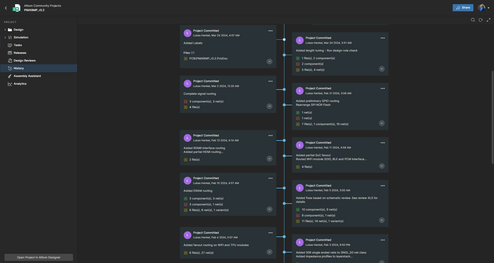Collapse the Added Labels commit details

coord(269,62)
